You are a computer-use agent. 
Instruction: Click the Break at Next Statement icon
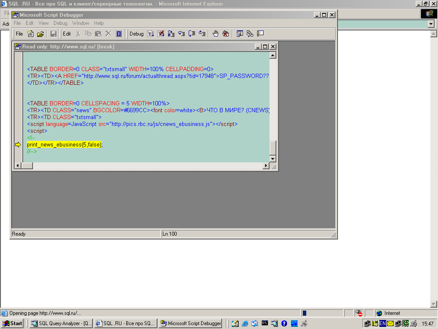[171, 34]
